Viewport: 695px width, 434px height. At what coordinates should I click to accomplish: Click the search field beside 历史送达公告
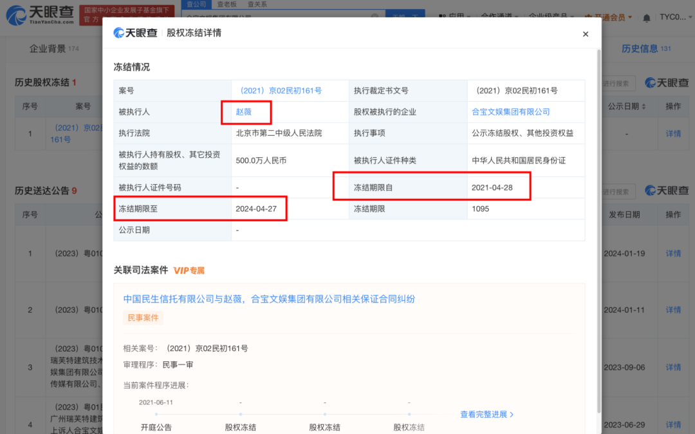click(x=618, y=191)
